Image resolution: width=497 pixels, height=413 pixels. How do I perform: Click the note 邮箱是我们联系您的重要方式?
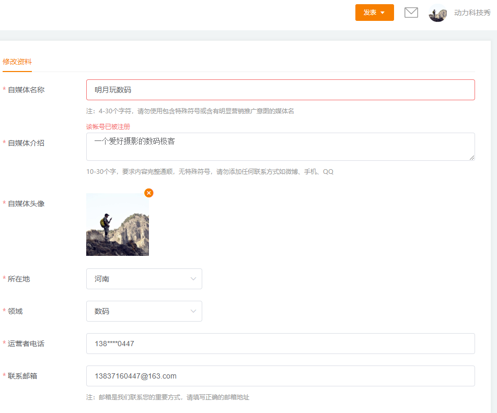(168, 397)
